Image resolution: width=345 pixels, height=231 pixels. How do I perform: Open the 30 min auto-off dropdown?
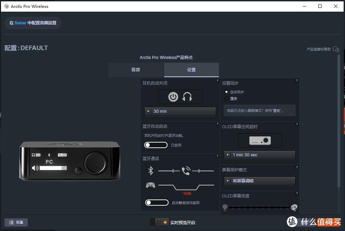click(180, 111)
